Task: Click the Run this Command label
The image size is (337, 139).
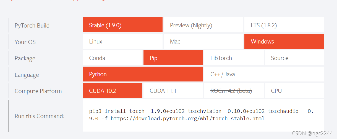Action: pos(39,116)
